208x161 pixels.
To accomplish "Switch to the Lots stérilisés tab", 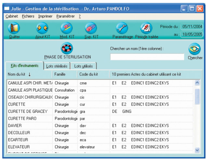I will click(57, 66).
